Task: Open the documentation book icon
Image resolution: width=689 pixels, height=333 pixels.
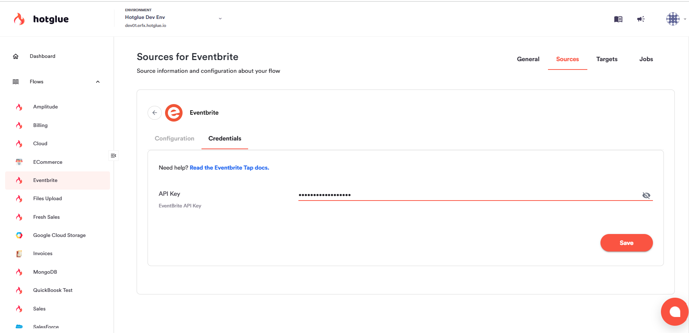Action: tap(618, 19)
